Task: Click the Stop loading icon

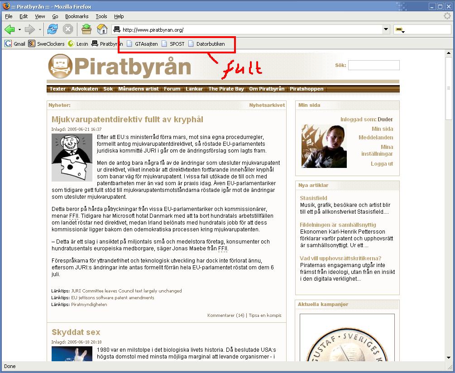Action: click(68, 29)
